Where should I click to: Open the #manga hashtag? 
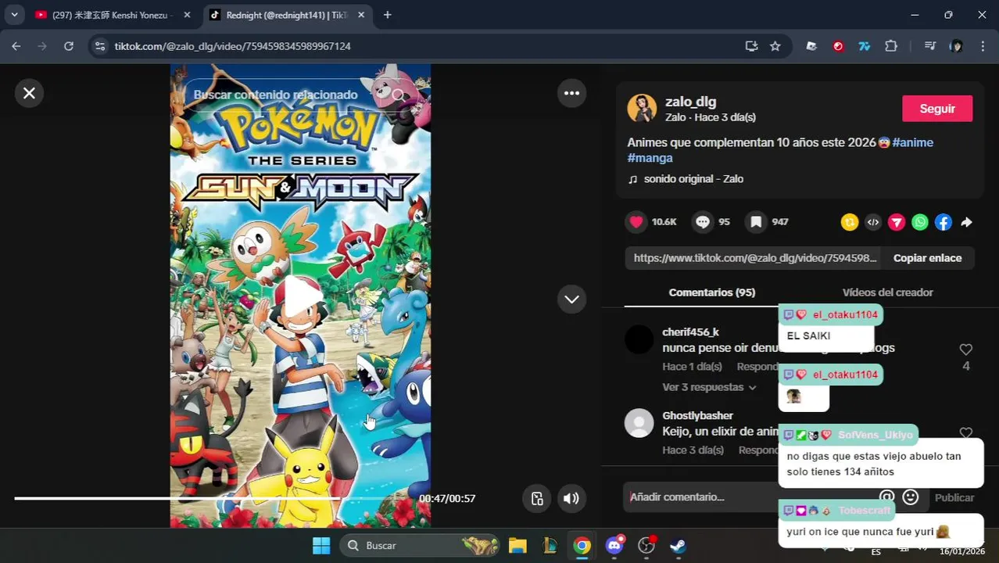pyautogui.click(x=650, y=158)
